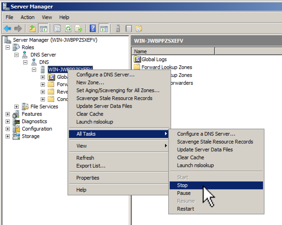Click the Export List toolbar icon

79,28
